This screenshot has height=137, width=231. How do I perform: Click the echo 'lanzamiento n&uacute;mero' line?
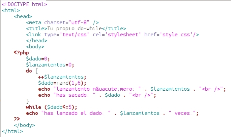pos(132,89)
